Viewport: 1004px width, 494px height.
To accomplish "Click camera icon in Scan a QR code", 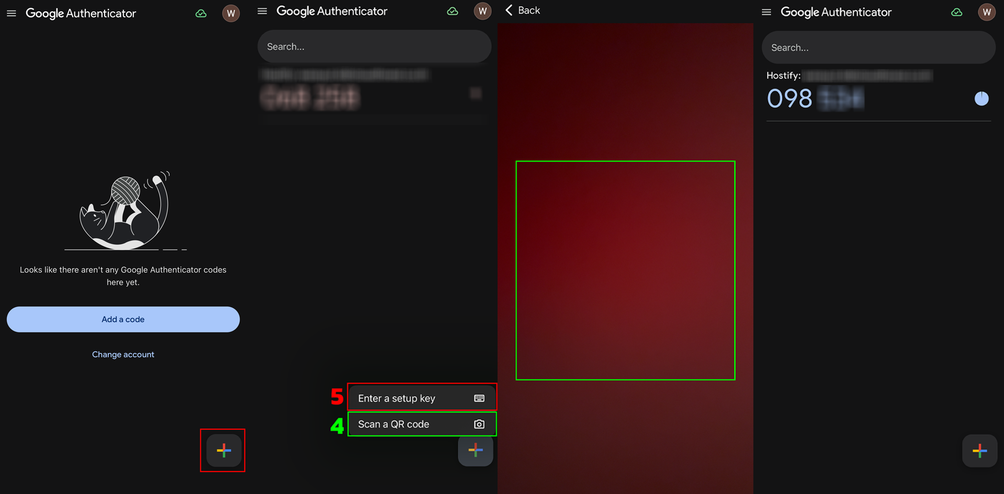I will (x=479, y=424).
